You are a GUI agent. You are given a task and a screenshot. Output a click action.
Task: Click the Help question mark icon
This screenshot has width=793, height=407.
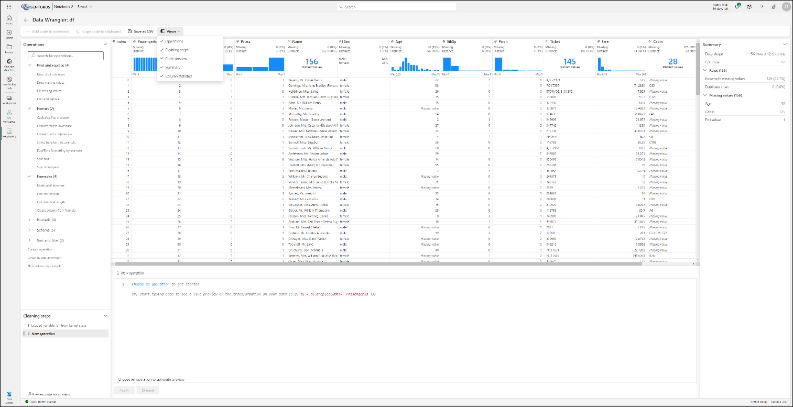click(x=762, y=6)
